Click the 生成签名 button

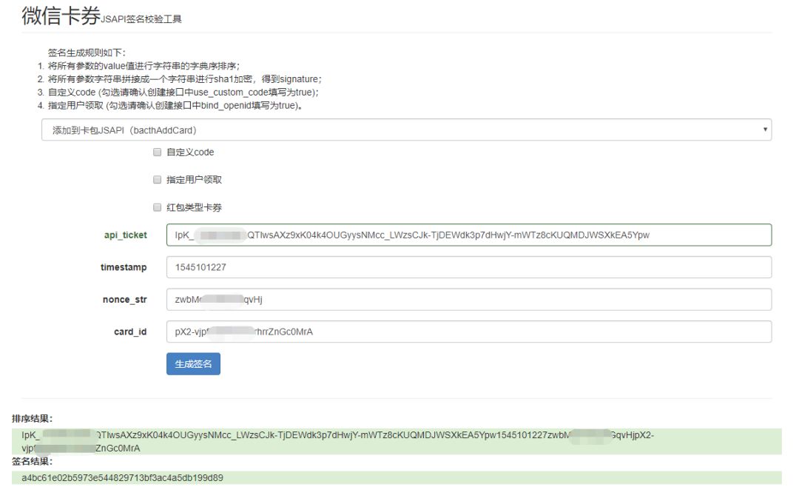coord(193,364)
